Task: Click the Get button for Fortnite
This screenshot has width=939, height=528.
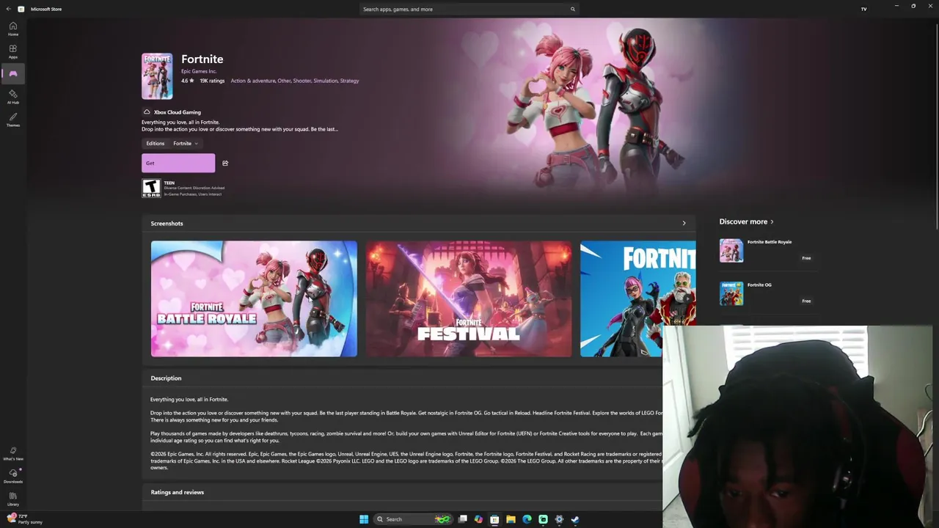Action: 178,163
